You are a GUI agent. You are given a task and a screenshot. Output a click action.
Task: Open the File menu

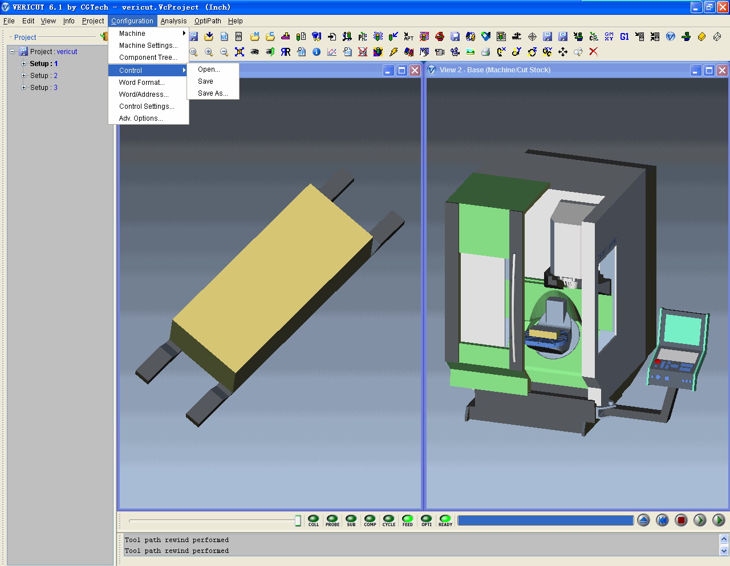point(9,21)
